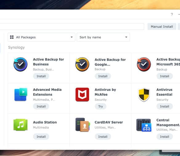Image resolution: width=180 pixels, height=156 pixels.
Task: Click the package search field
Action: (72, 27)
